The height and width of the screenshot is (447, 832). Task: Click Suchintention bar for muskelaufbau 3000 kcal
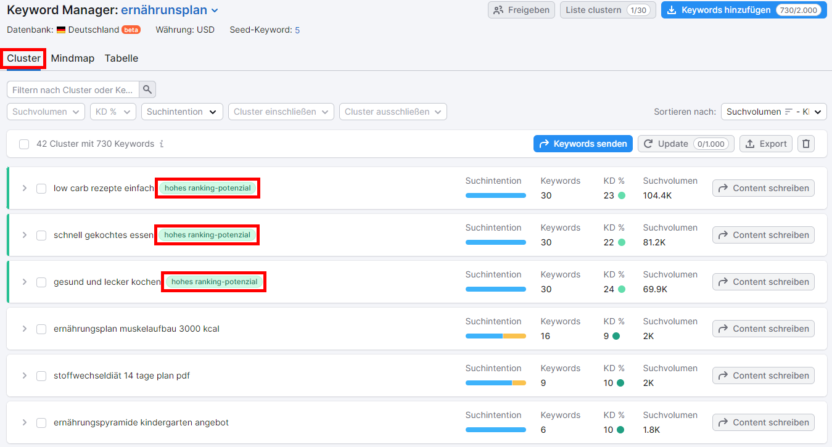pyautogui.click(x=496, y=336)
